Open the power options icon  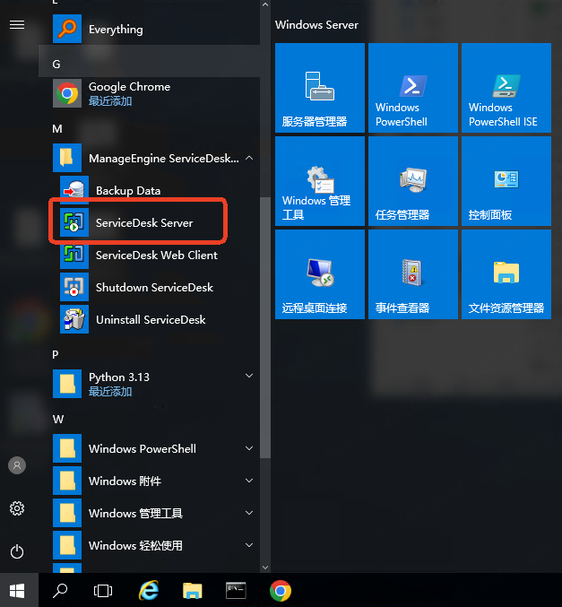click(x=17, y=551)
